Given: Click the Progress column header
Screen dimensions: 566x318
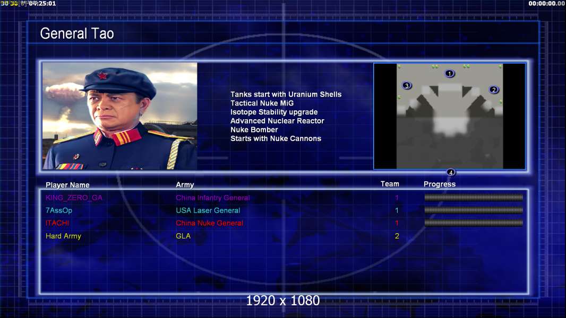Looking at the screenshot, I should (440, 184).
